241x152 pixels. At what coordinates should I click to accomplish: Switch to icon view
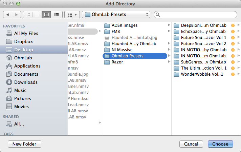[x=27, y=15]
